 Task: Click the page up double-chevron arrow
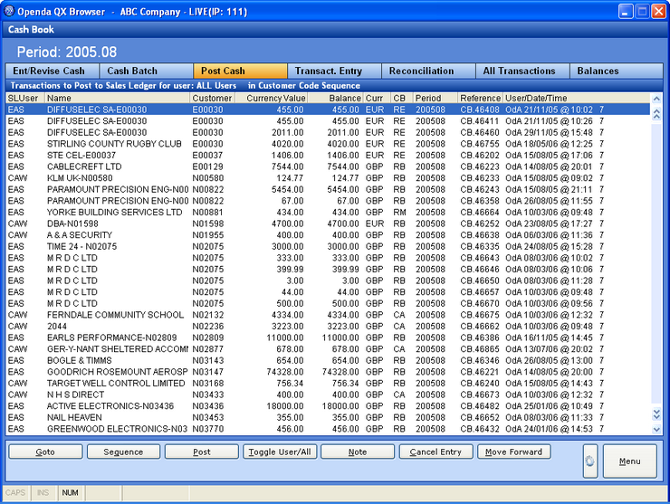pyautogui.click(x=656, y=114)
